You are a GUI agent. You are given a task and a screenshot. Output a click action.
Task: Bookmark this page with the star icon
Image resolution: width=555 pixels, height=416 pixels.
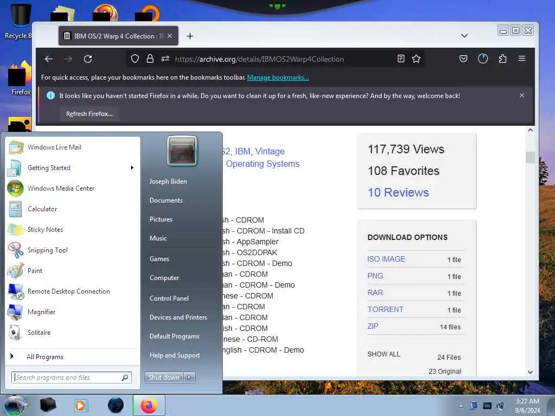(416, 58)
